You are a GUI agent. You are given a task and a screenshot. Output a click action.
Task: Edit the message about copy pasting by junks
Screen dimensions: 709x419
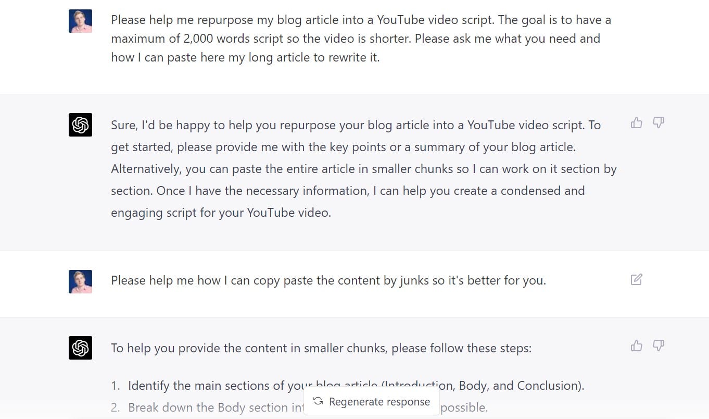click(x=636, y=279)
